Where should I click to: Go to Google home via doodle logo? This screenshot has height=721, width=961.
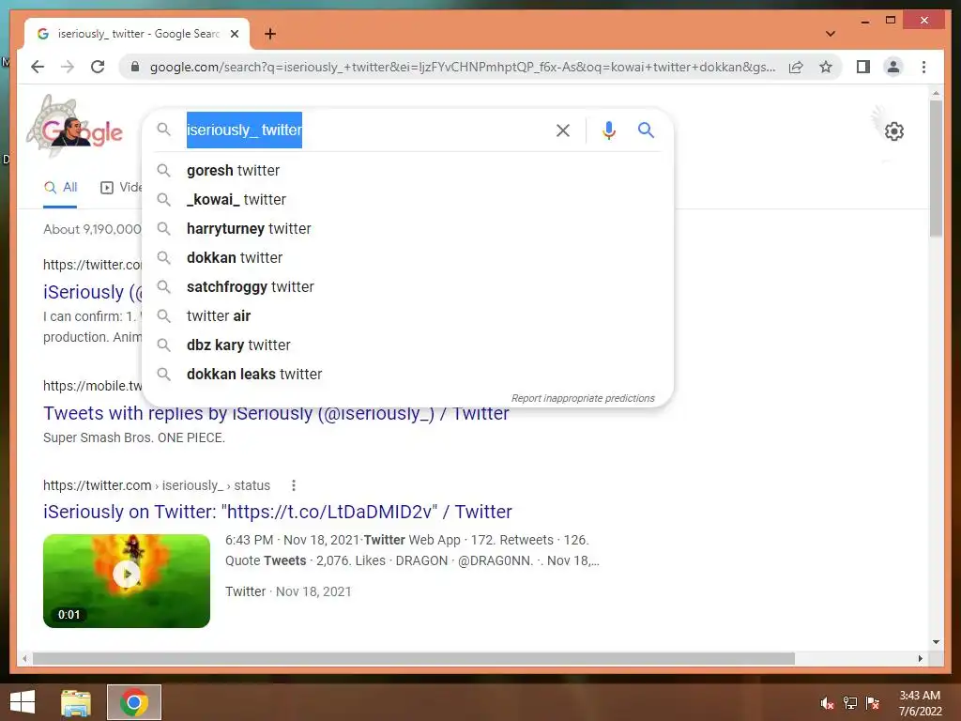(75, 128)
